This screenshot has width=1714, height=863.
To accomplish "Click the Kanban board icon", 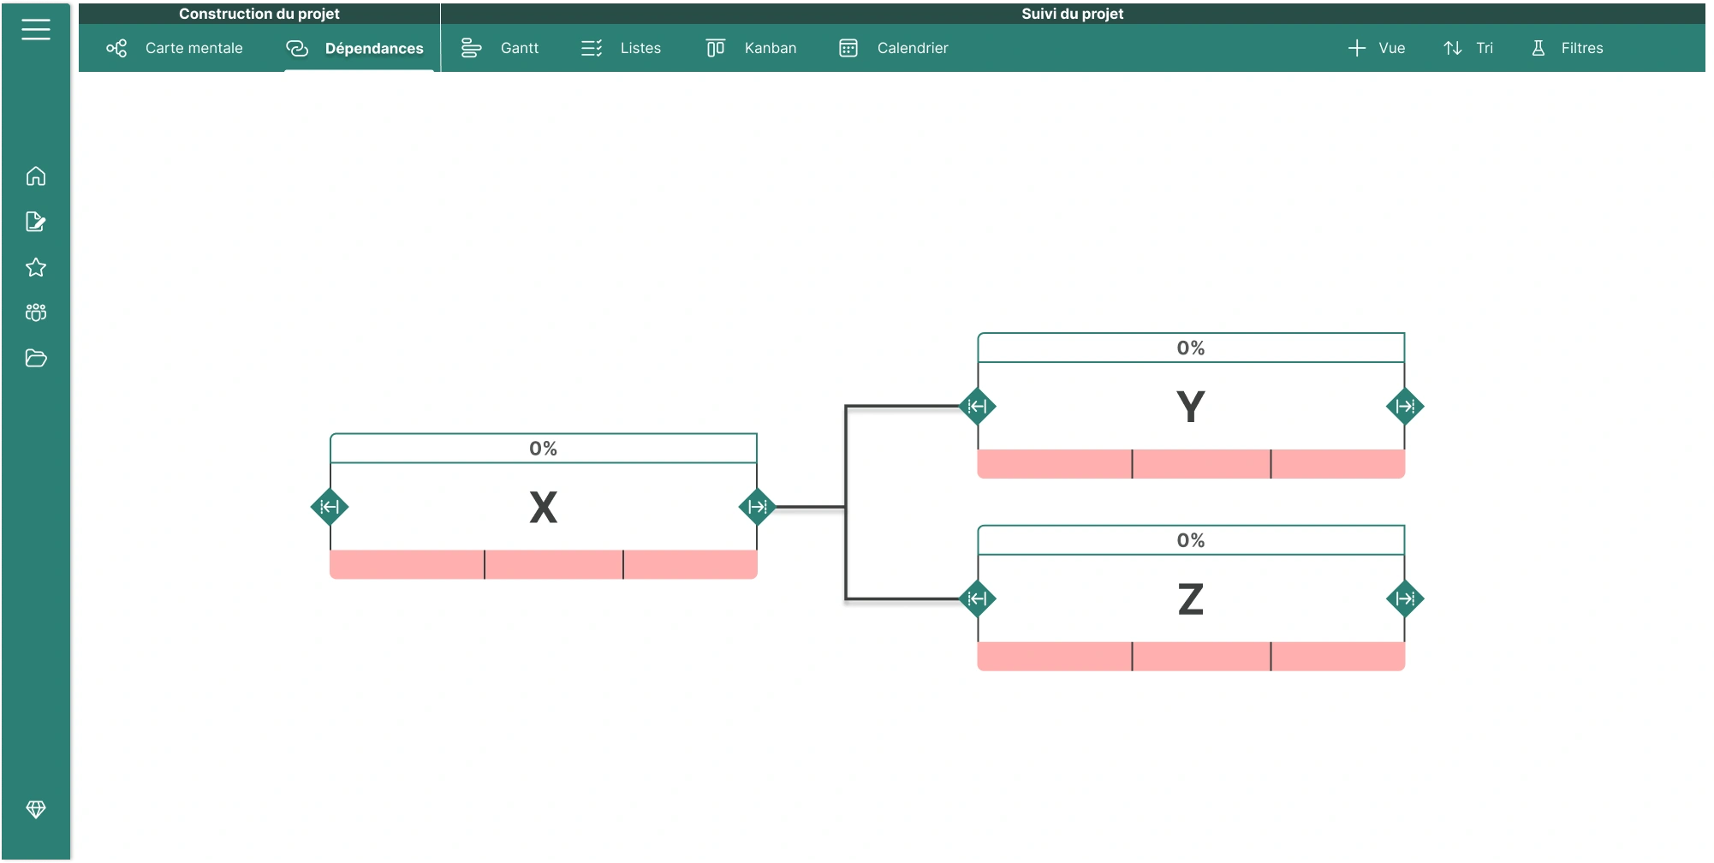I will click(x=716, y=48).
